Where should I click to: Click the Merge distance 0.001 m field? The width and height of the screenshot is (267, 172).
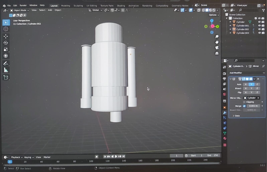(253, 106)
